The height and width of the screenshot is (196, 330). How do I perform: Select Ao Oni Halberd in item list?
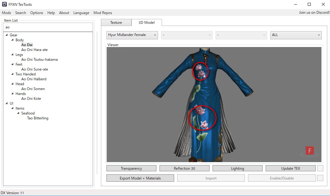[34, 79]
